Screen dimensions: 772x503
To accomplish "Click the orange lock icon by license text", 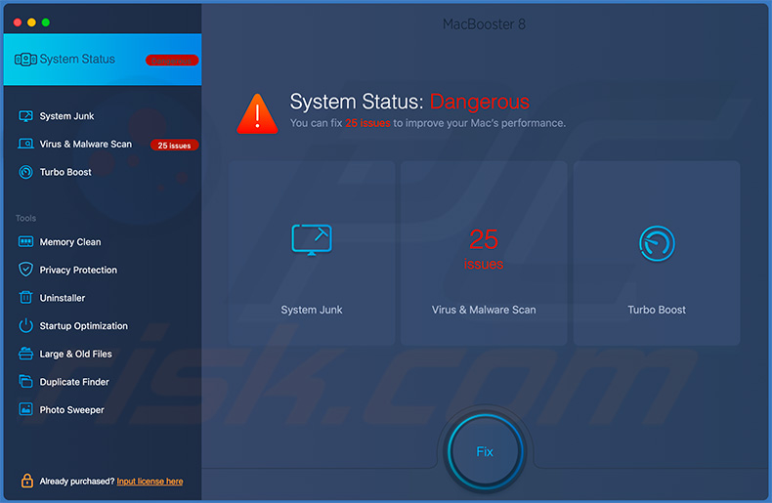I will coord(27,481).
